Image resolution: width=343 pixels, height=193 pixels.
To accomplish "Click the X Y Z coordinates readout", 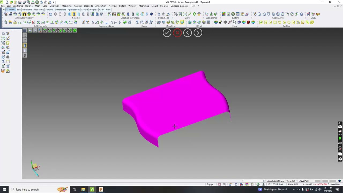I will (321, 184).
